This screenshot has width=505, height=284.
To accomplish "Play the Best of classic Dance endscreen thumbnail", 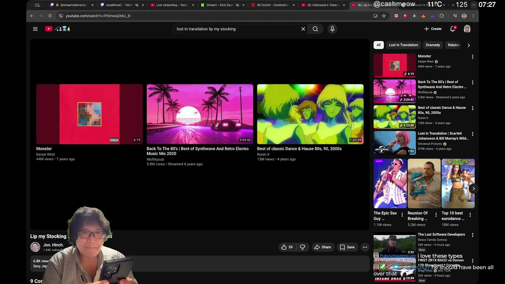I will [x=310, y=114].
